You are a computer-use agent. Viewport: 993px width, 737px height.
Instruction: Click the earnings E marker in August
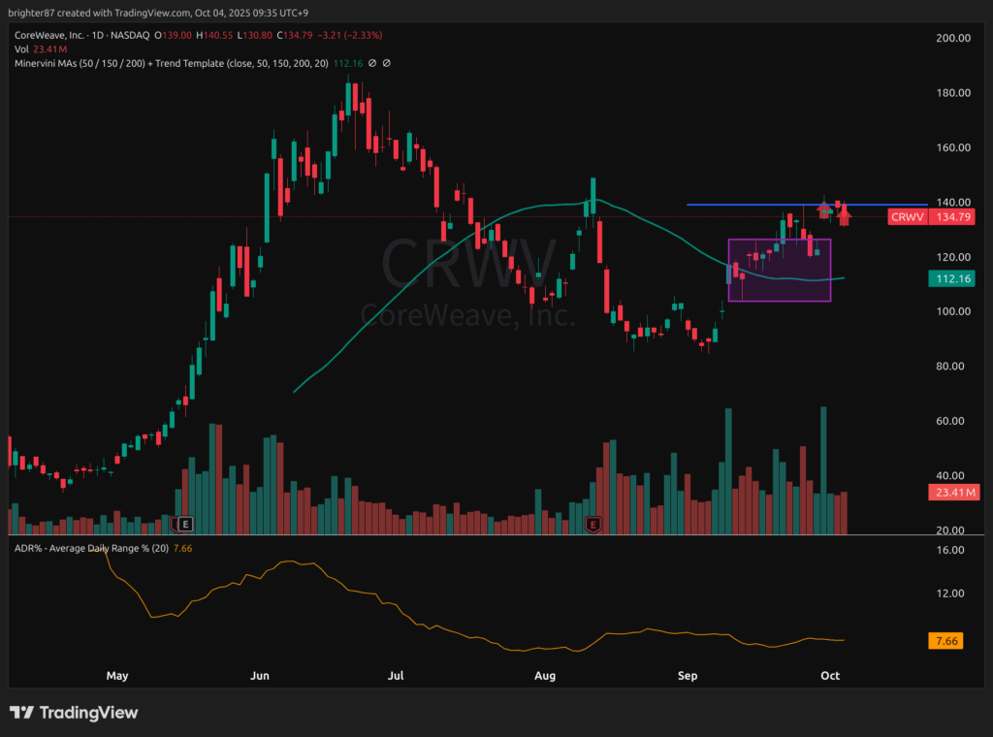593,525
